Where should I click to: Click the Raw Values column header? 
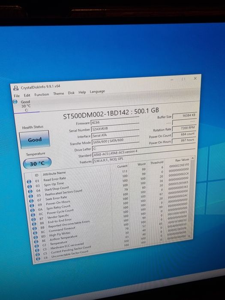(182, 160)
